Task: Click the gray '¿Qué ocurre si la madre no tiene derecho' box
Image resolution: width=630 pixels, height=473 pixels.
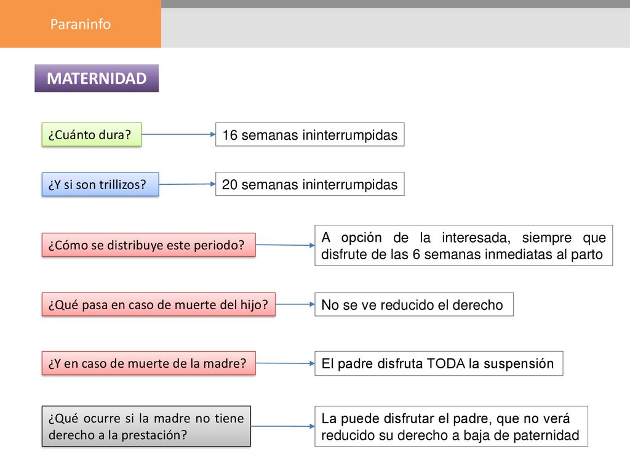Action: click(x=146, y=426)
